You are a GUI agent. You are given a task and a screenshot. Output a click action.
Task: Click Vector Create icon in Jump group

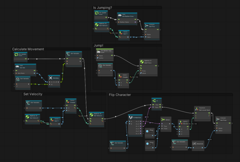tap(120, 76)
